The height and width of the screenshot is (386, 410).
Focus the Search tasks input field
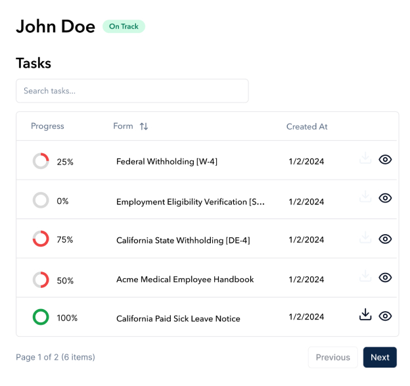(132, 91)
